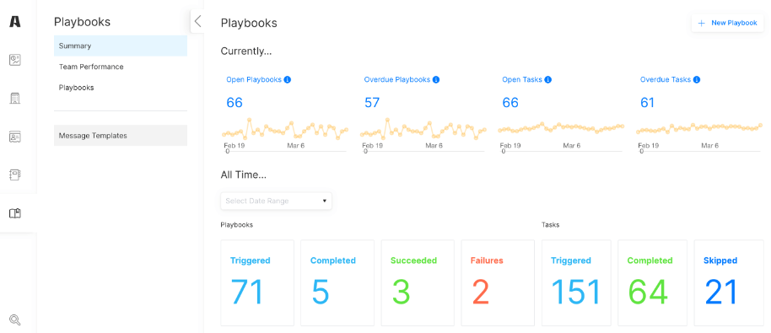The height and width of the screenshot is (333, 771).
Task: Click the 'Tasks' section label
Action: [x=550, y=225]
